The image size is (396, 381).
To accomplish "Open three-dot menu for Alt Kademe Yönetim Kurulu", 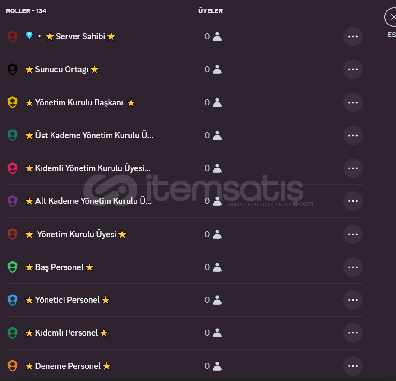I will tap(353, 201).
